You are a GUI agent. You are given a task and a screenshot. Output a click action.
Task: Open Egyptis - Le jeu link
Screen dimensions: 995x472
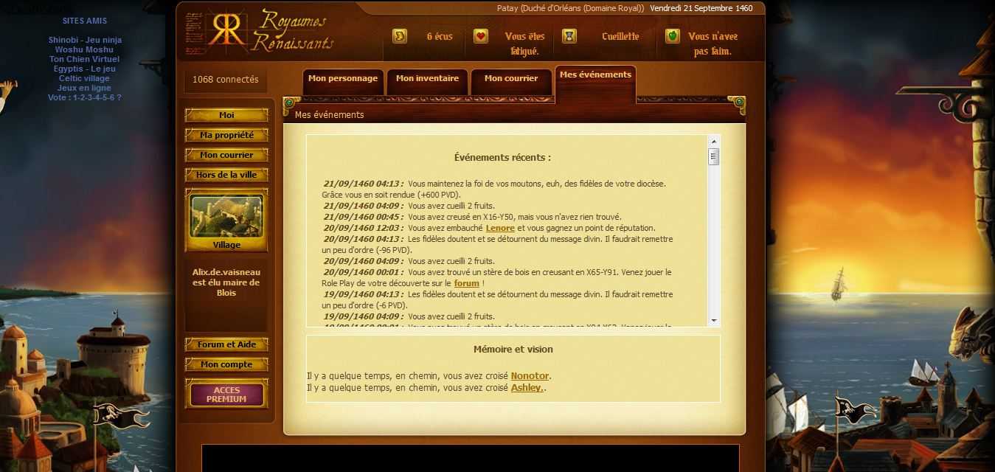click(84, 69)
